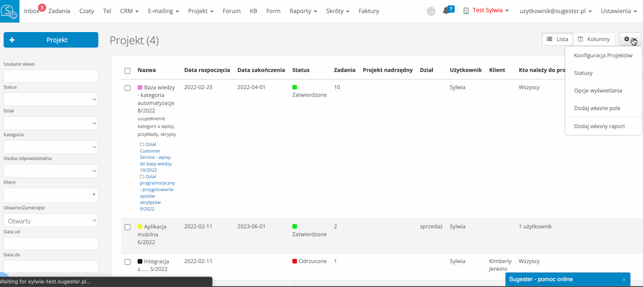The width and height of the screenshot is (643, 287).
Task: Switch to Lista view
Action: pos(558,39)
